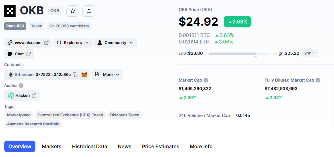Click the magnifier icon in Explorers
The height and width of the screenshot is (157, 334).
point(59,43)
